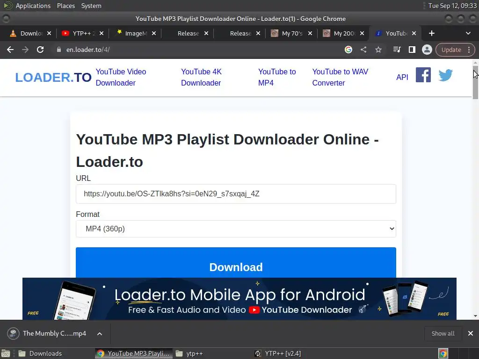Image resolution: width=479 pixels, height=359 pixels.
Task: Open YouTube to WAV Converter link
Action: (340, 77)
